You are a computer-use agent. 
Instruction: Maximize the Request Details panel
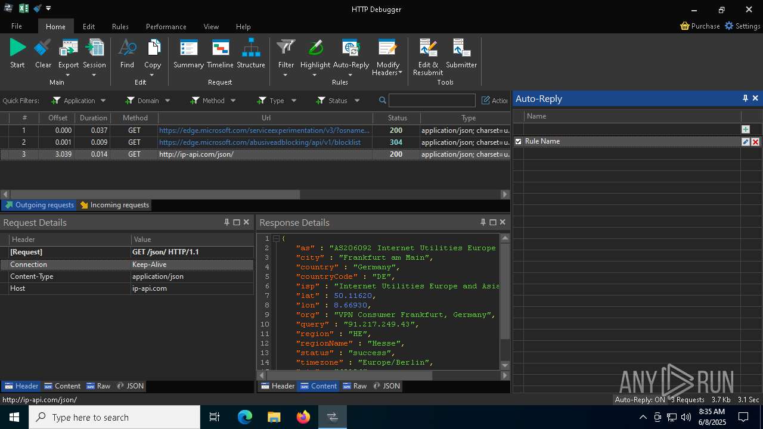coord(237,222)
